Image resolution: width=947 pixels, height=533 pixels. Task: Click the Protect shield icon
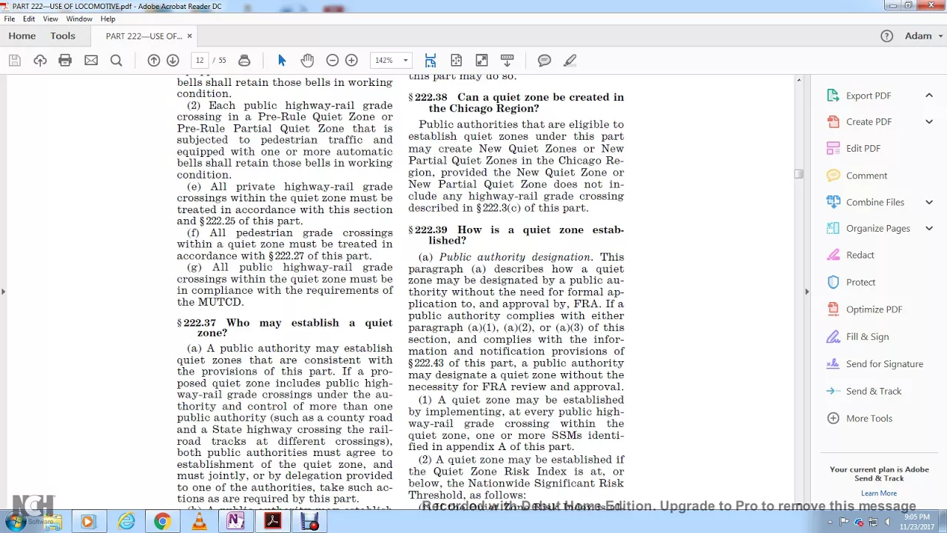833,282
